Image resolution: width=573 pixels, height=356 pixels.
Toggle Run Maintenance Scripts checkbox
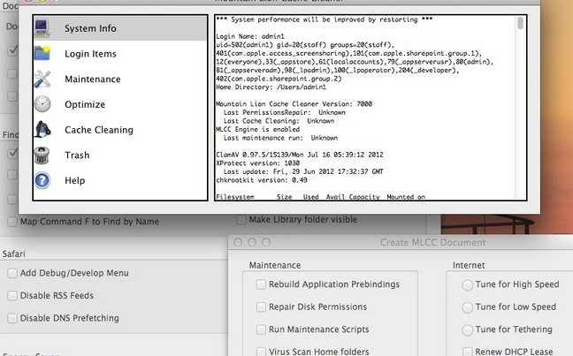[261, 329]
